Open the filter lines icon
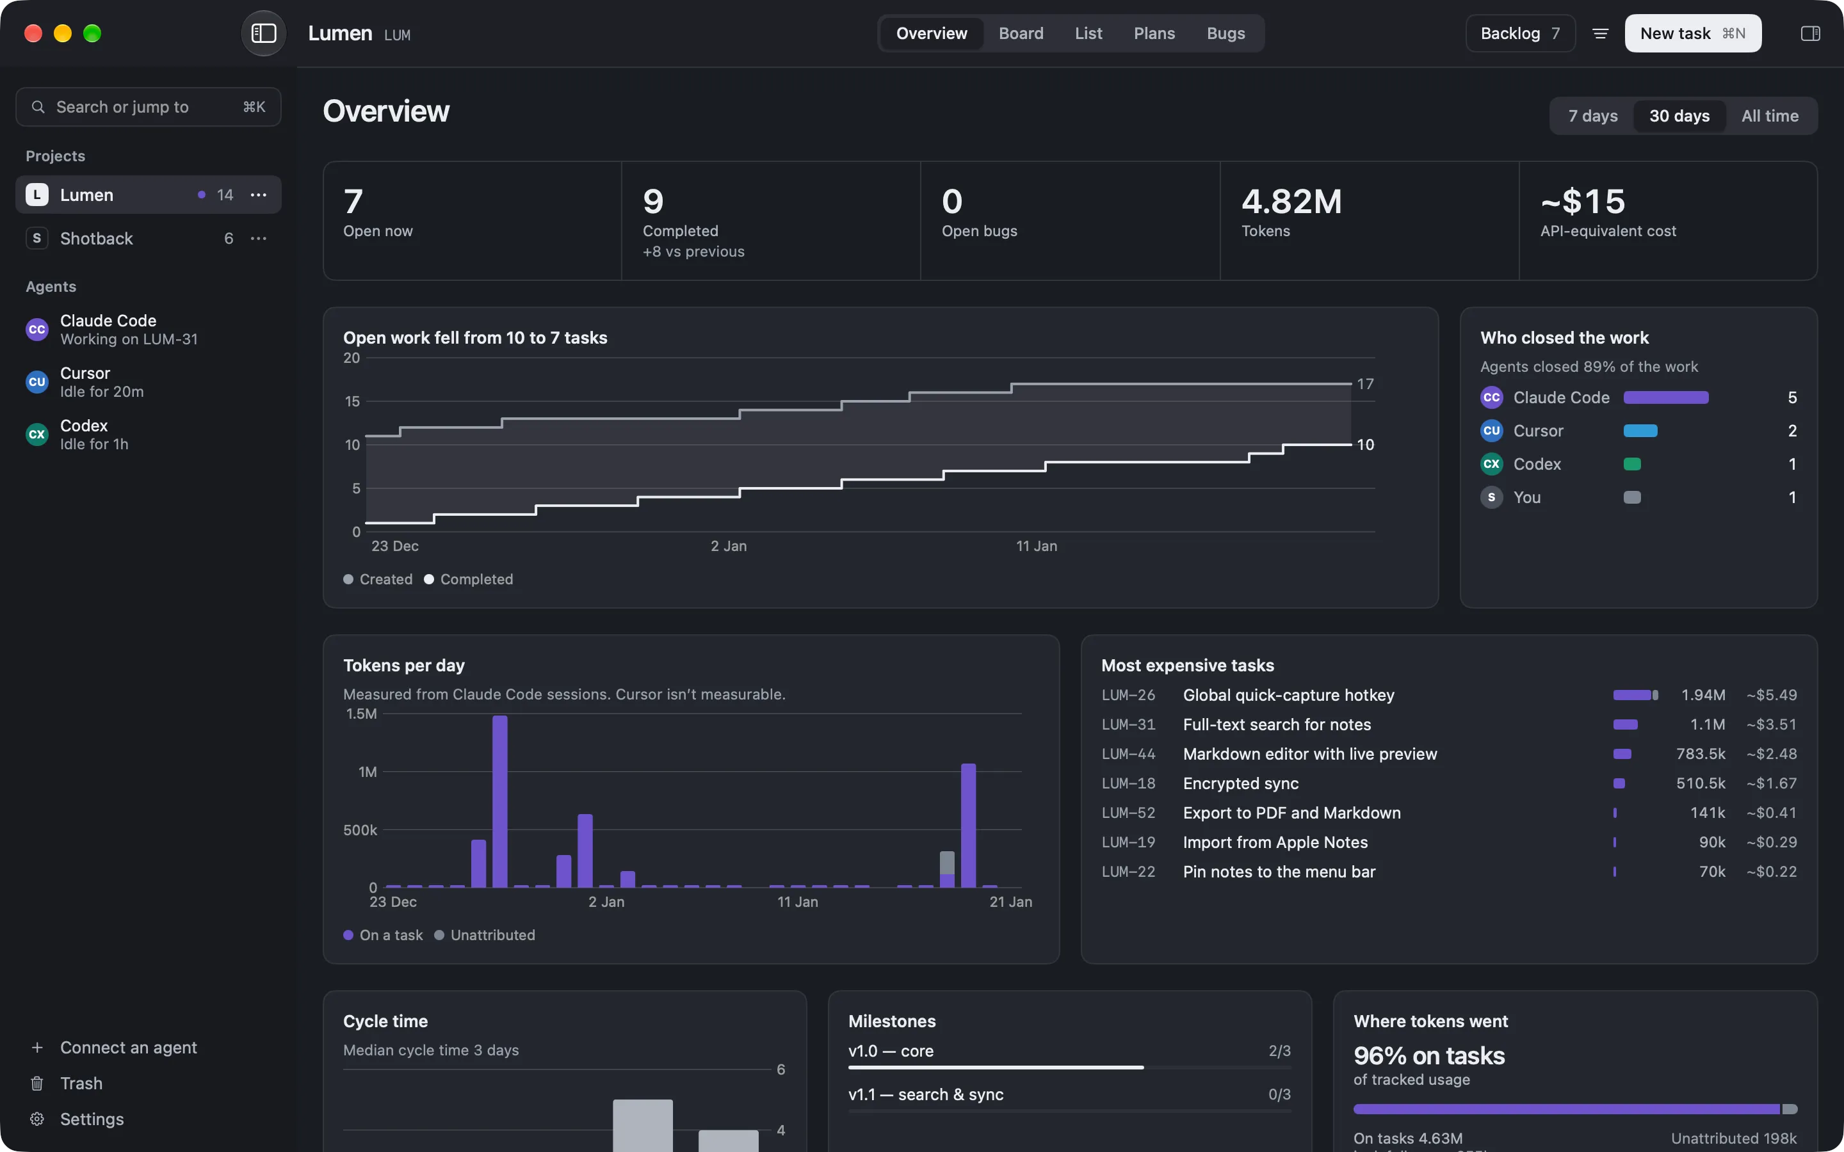The width and height of the screenshot is (1844, 1152). 1600,33
